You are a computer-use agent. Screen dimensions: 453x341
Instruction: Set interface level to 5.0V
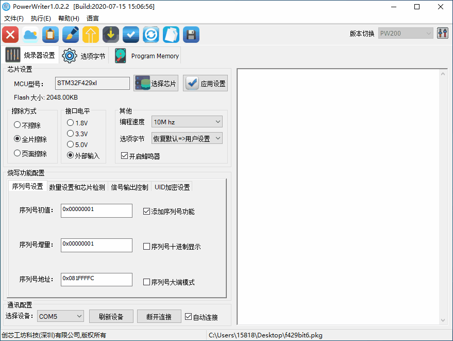(x=77, y=144)
